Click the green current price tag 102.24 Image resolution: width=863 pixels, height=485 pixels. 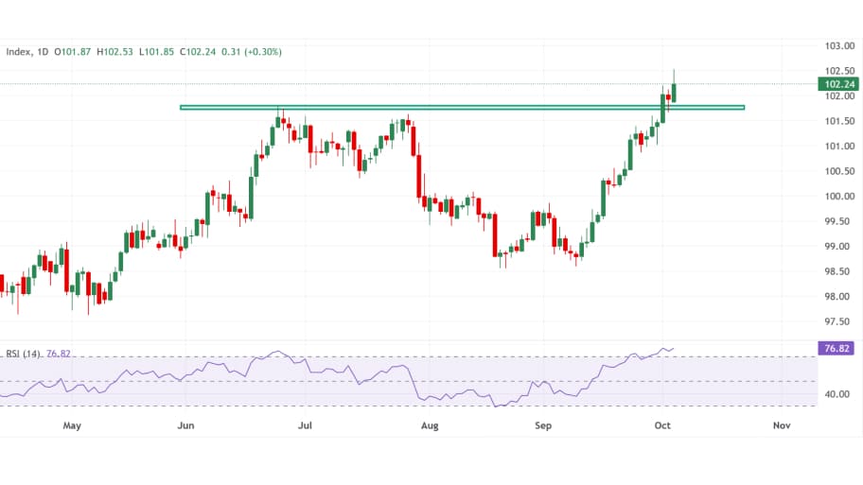point(838,84)
